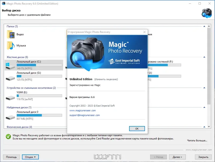Image resolution: width=215 pixels, height=162 pixels.
Task: Click the C: drive usage bar
Action: click(39, 65)
